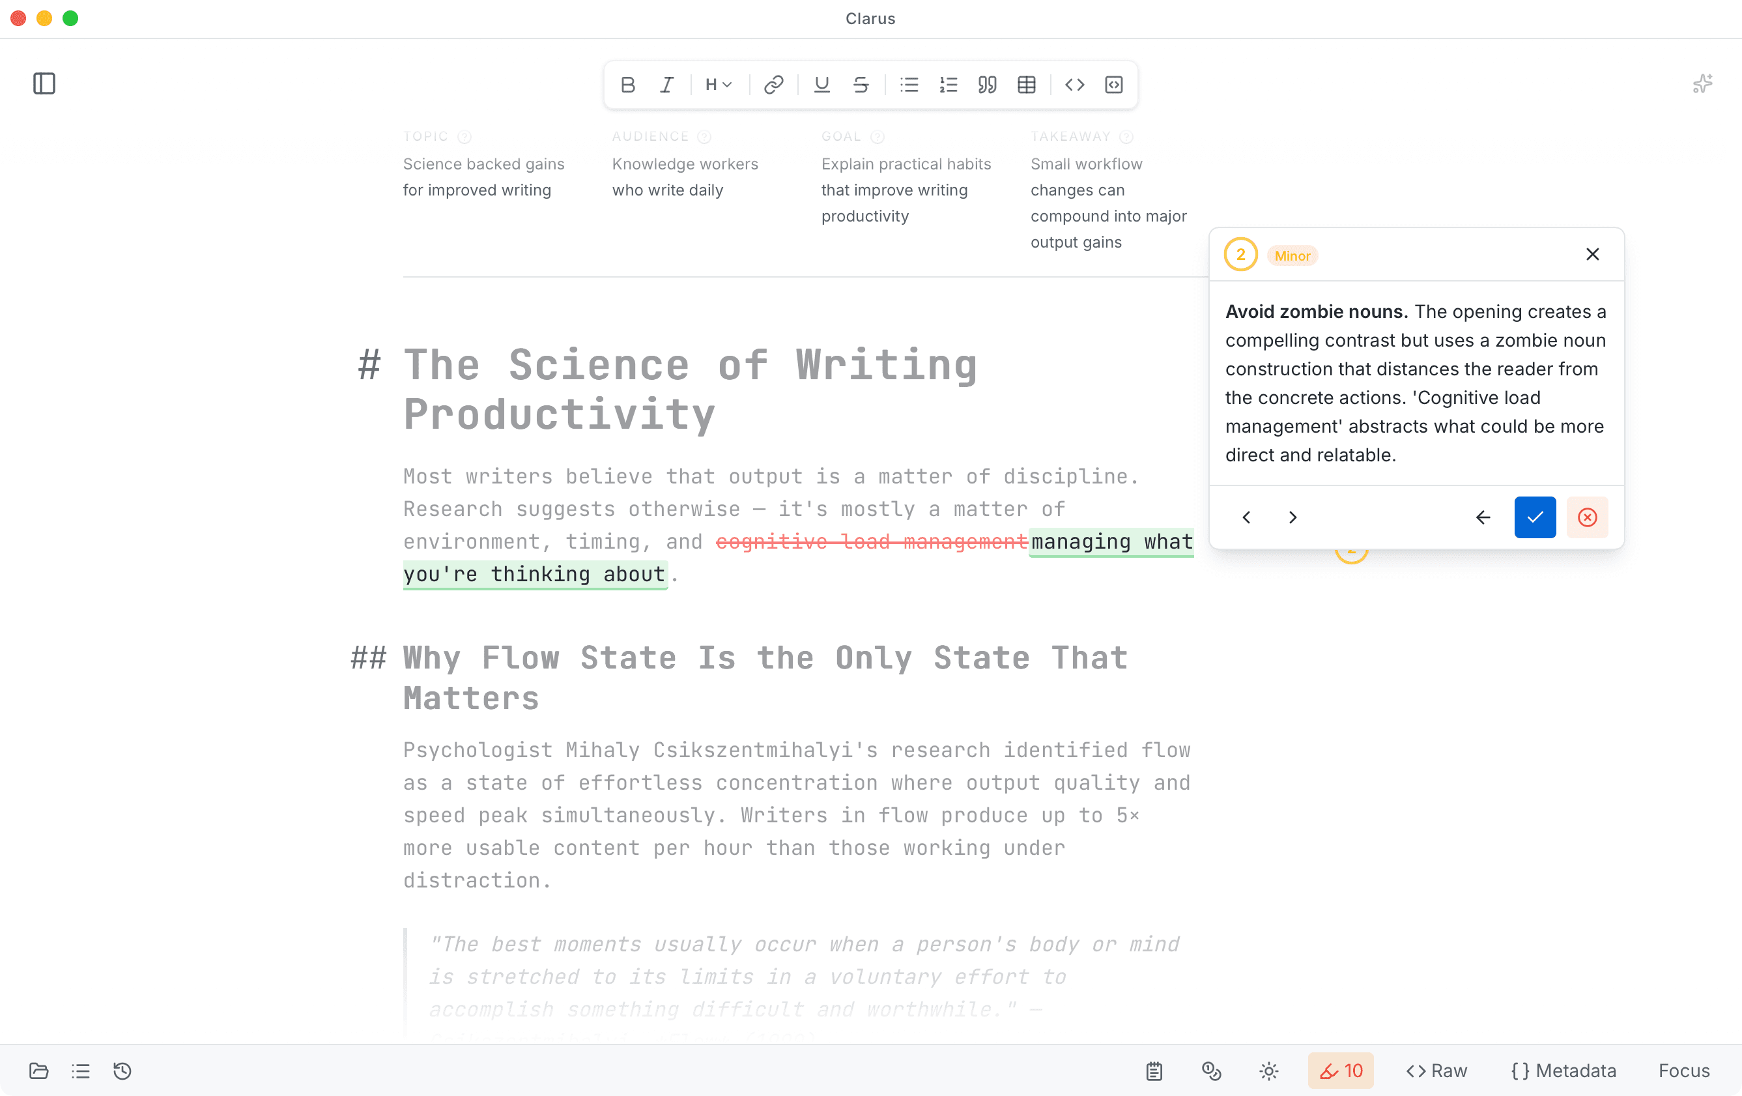The image size is (1742, 1096).
Task: Switch to Raw view
Action: coord(1436,1071)
